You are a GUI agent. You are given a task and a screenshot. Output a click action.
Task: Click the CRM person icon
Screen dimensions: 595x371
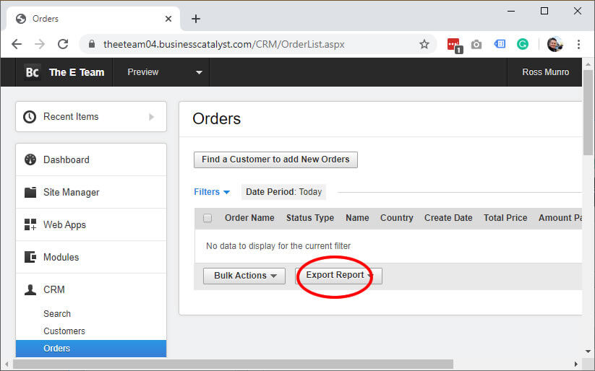30,289
